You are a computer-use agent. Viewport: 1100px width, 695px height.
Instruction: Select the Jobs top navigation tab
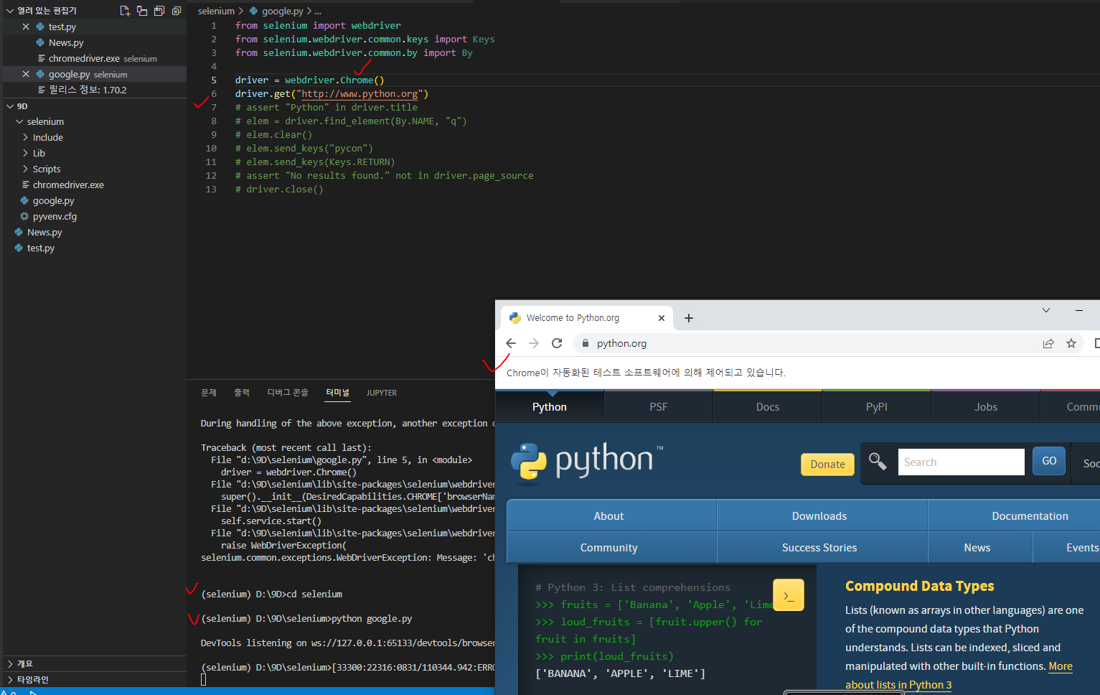[x=986, y=406]
